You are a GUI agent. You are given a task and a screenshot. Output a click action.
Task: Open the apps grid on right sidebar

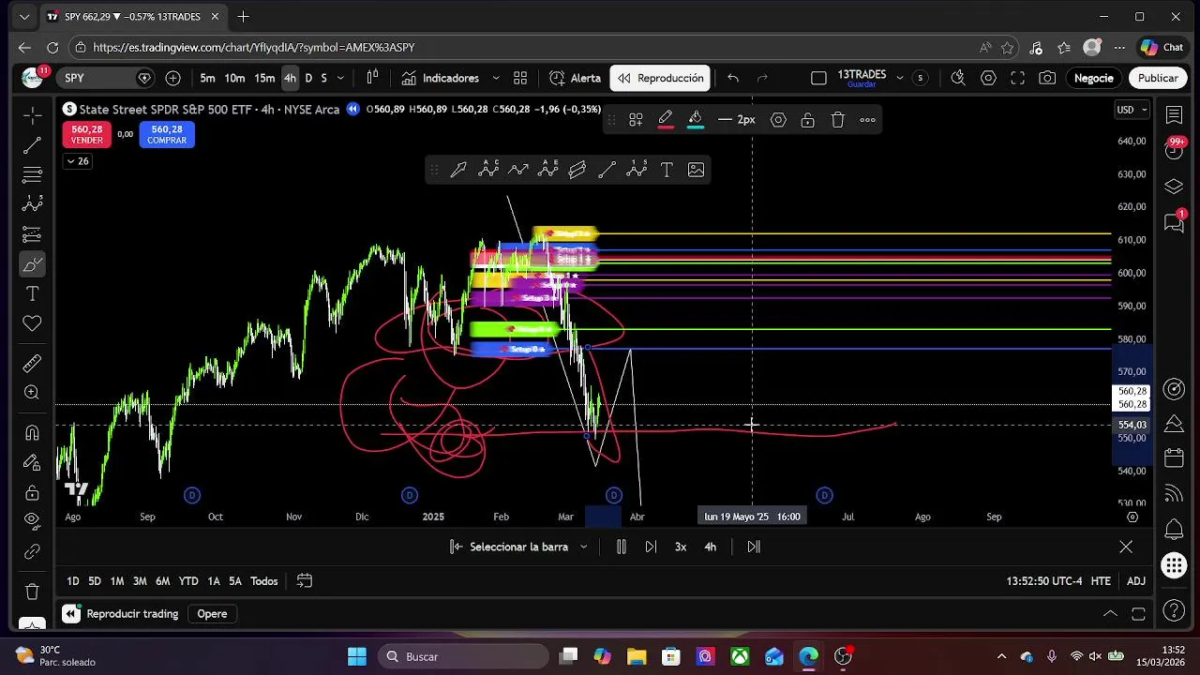tap(1174, 565)
